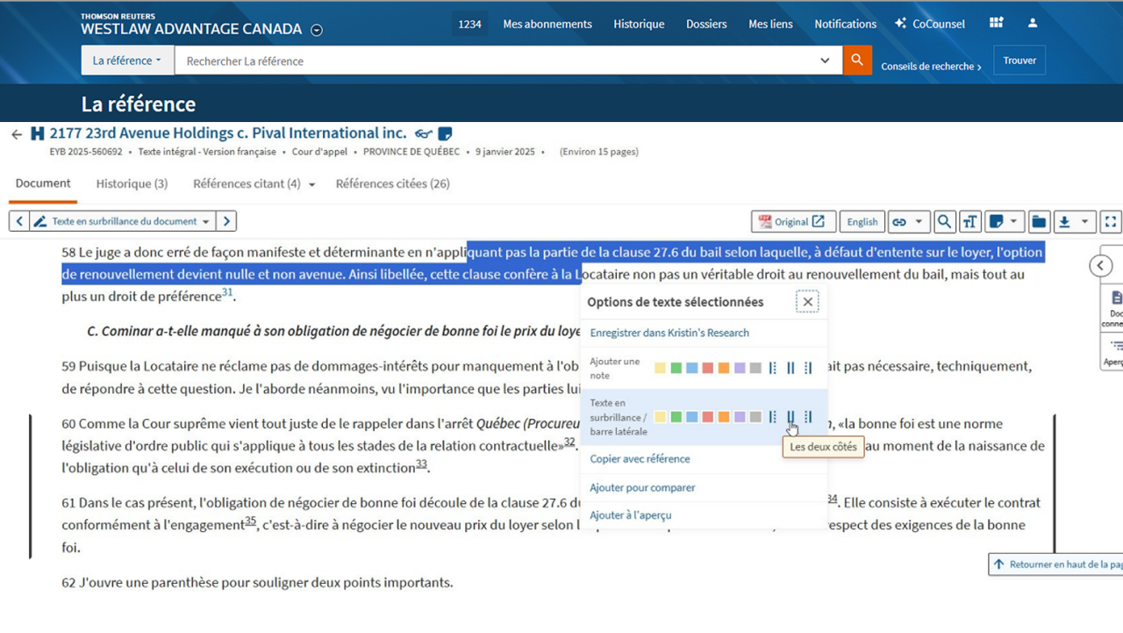Click Copier avec référence option
This screenshot has width=1123, height=633.
point(640,459)
